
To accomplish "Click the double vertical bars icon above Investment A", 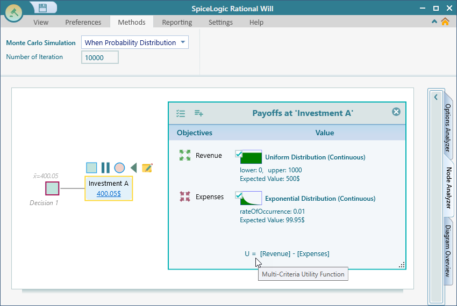I will click(105, 168).
